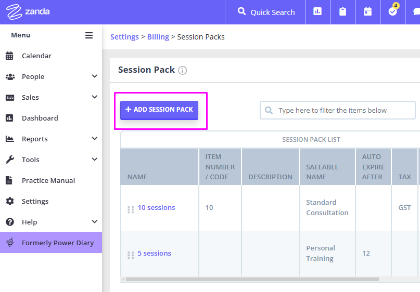The width and height of the screenshot is (420, 292).
Task: Collapse the menu with hamburger icon
Action: tap(89, 35)
